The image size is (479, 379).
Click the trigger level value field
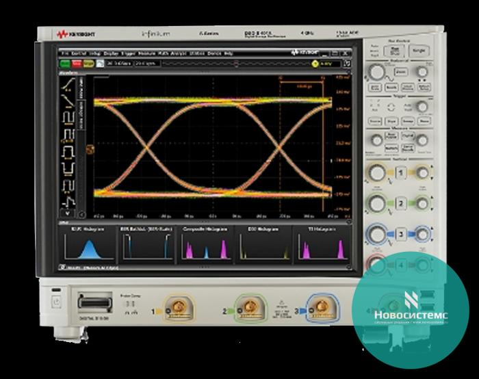point(330,64)
